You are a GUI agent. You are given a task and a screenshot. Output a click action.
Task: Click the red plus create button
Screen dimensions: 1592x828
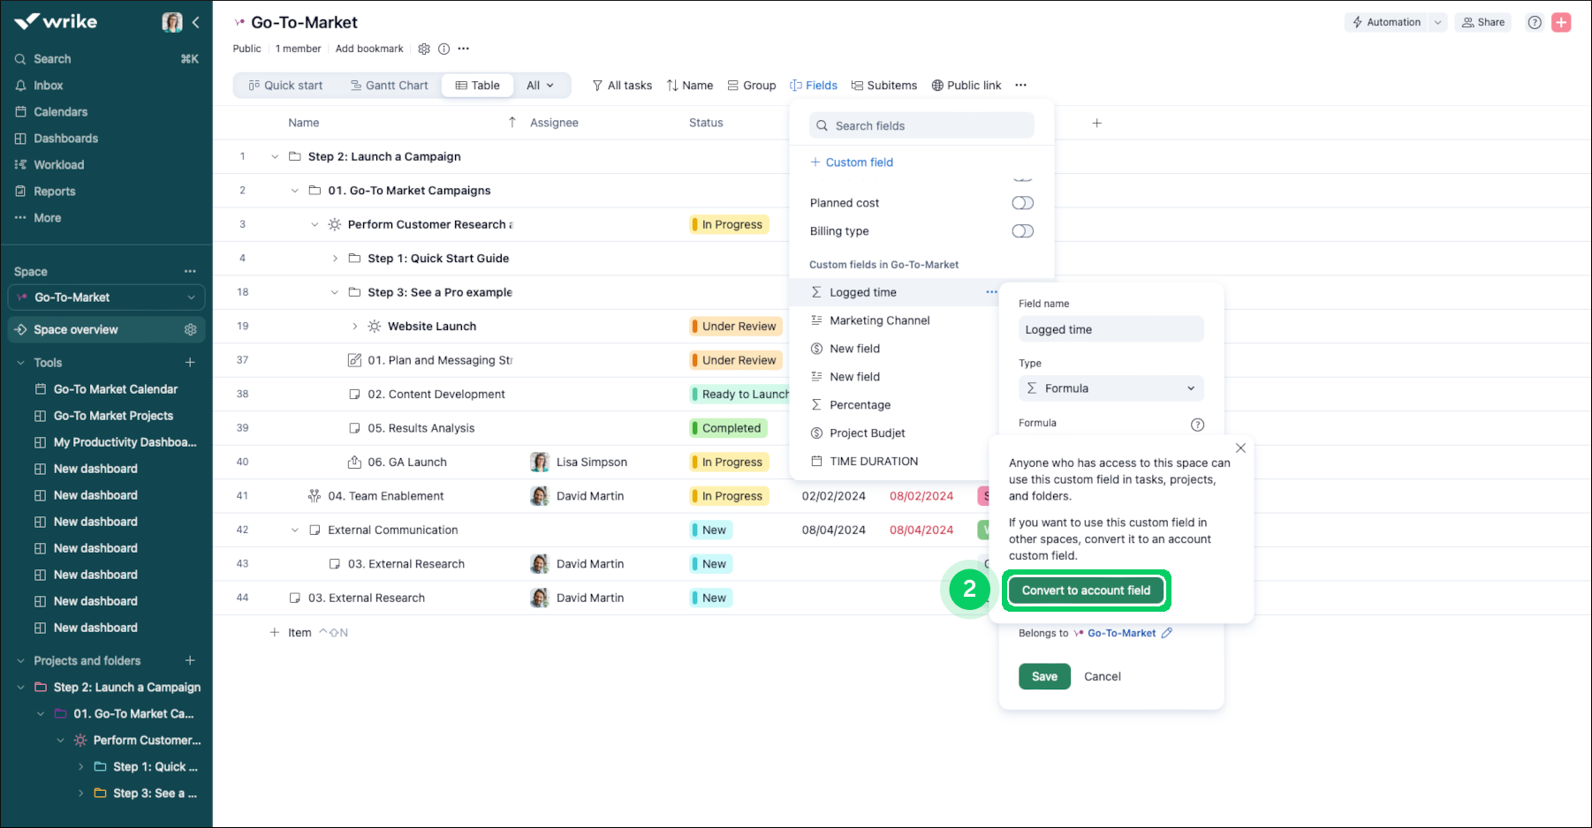point(1561,22)
